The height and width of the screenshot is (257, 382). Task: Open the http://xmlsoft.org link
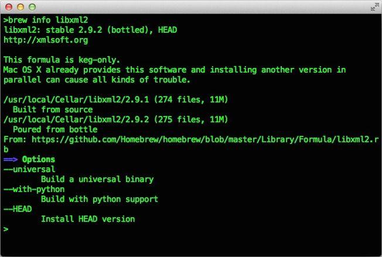click(x=46, y=40)
